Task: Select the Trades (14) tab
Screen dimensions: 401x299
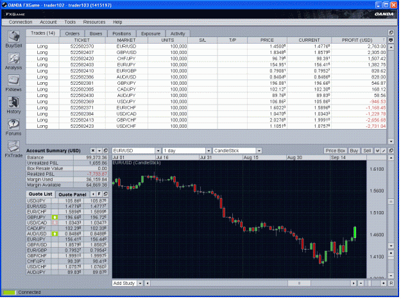Action: pos(43,33)
